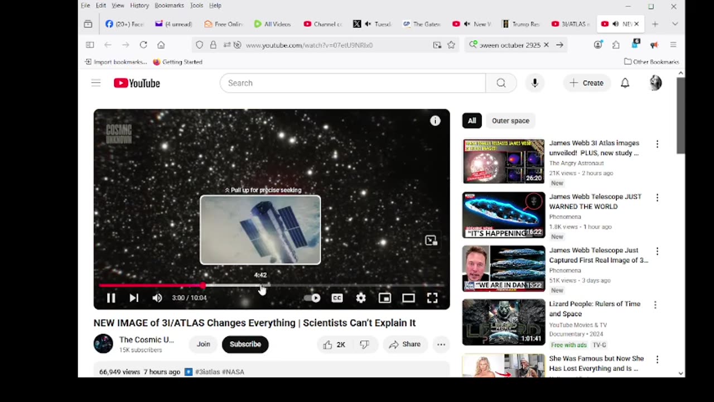The width and height of the screenshot is (714, 402).
Task: Toggle the autoplay switch
Action: tap(312, 298)
